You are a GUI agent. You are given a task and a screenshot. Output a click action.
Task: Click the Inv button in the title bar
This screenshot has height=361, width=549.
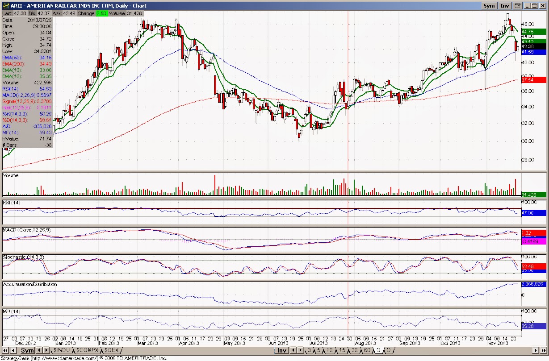(x=505, y=6)
